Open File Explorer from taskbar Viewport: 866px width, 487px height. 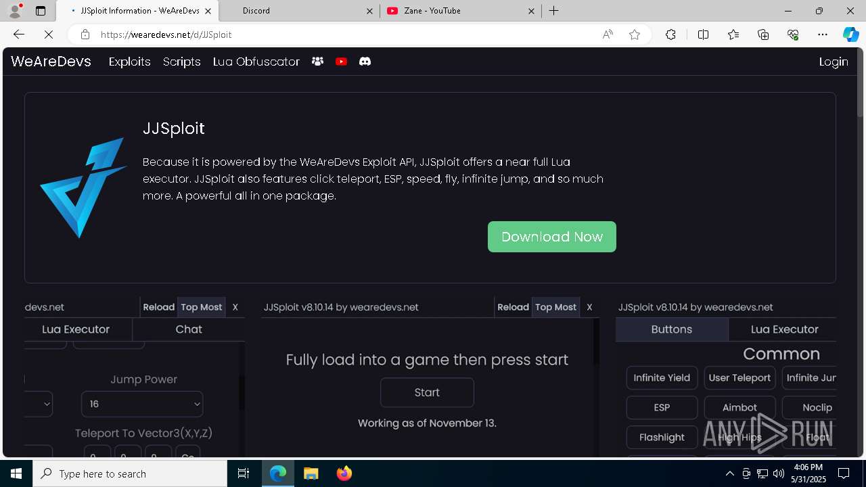(311, 473)
